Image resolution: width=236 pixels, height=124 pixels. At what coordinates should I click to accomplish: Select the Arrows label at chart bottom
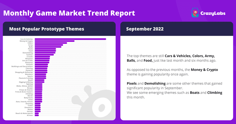pyautogui.click(x=30, y=115)
